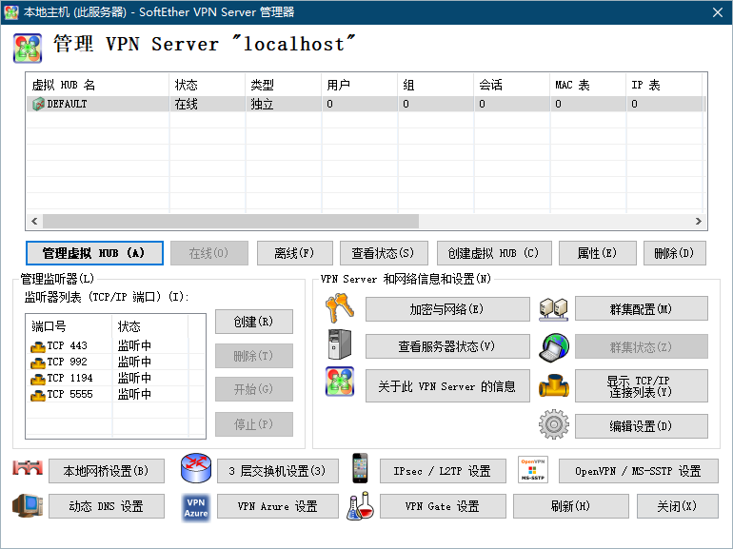This screenshot has width=733, height=549.
Task: Click the hub 删除(D) button
Action: [675, 253]
